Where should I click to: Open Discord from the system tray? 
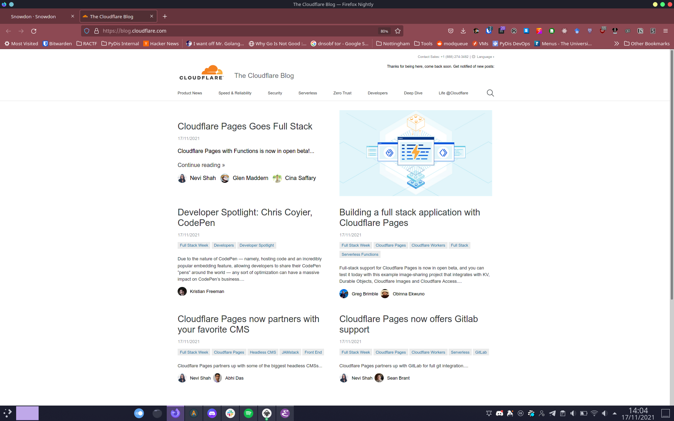499,413
